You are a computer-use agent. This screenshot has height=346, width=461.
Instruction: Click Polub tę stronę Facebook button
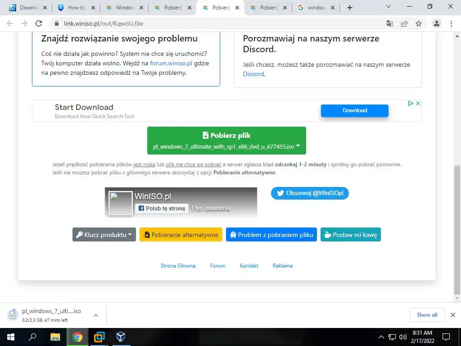tap(162, 208)
